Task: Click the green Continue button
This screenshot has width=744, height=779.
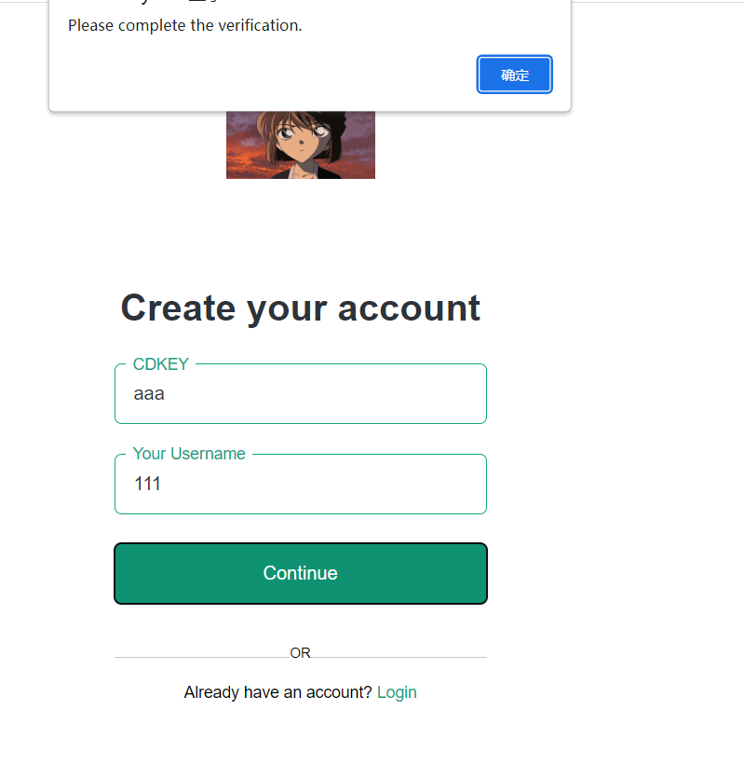Action: pos(300,573)
